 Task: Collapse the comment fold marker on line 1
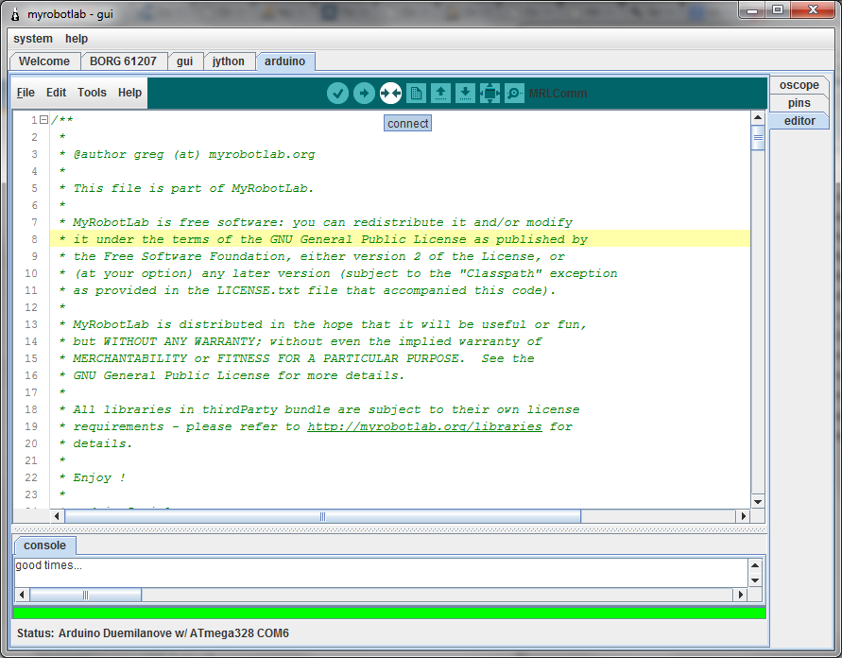(44, 120)
